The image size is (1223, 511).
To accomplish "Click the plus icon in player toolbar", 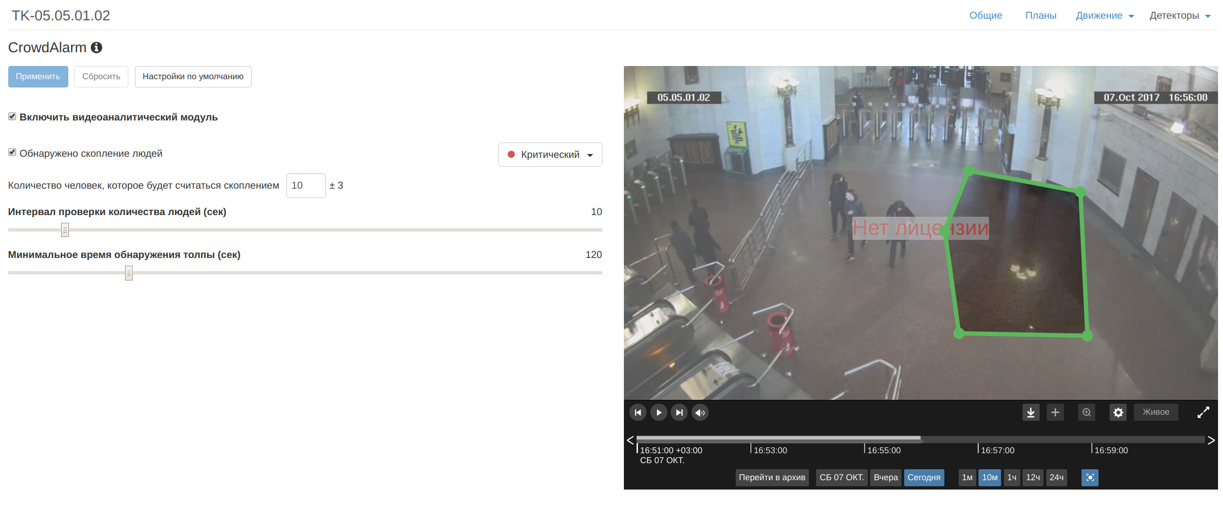I will [x=1055, y=413].
